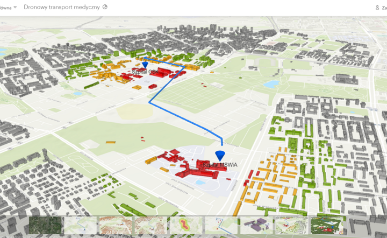The width and height of the screenshot is (387, 238).
Task: Select the Szpital MSWiA map pin
Action: (x=220, y=156)
